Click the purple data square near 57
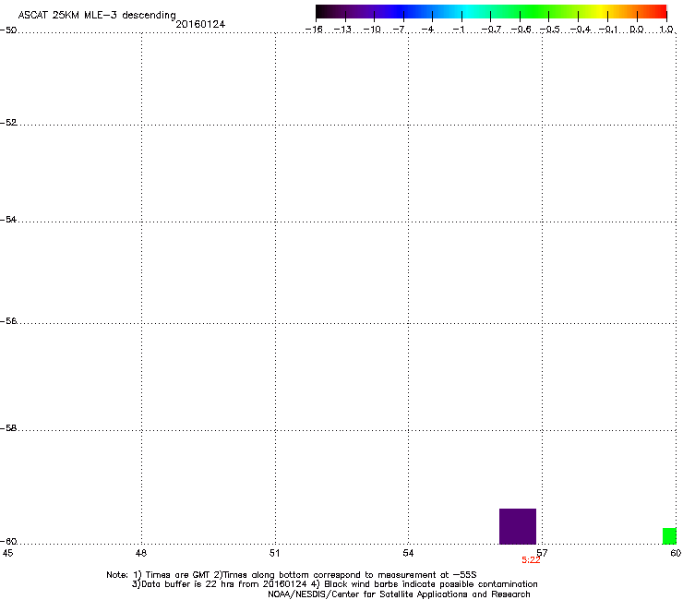This screenshot has width=683, height=600. coord(518,526)
